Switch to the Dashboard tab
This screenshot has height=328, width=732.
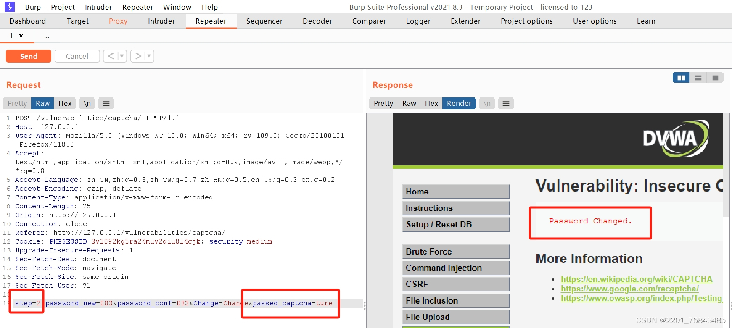pyautogui.click(x=28, y=21)
